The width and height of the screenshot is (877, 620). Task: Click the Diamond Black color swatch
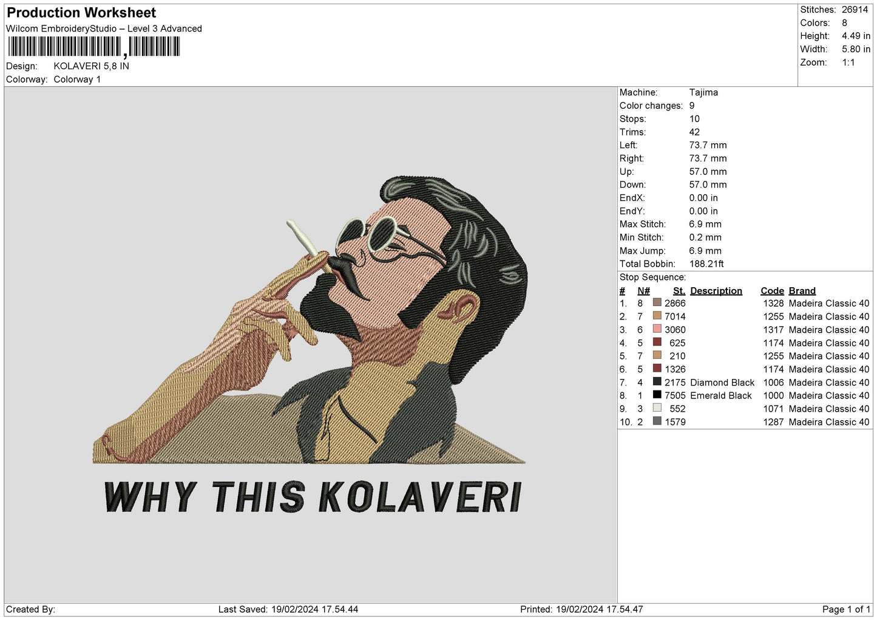[657, 382]
